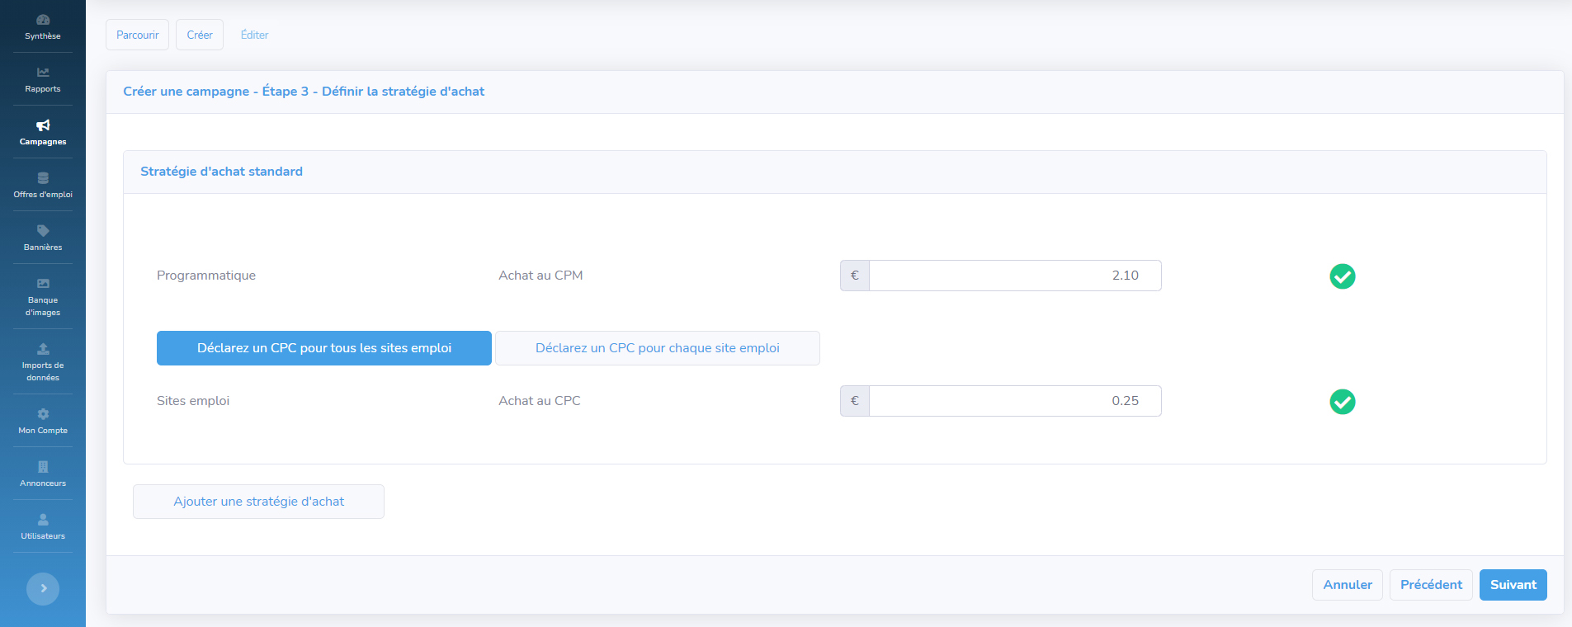Screen dimensions: 1572x627
Task: Click the Suivant button
Action: (1513, 585)
